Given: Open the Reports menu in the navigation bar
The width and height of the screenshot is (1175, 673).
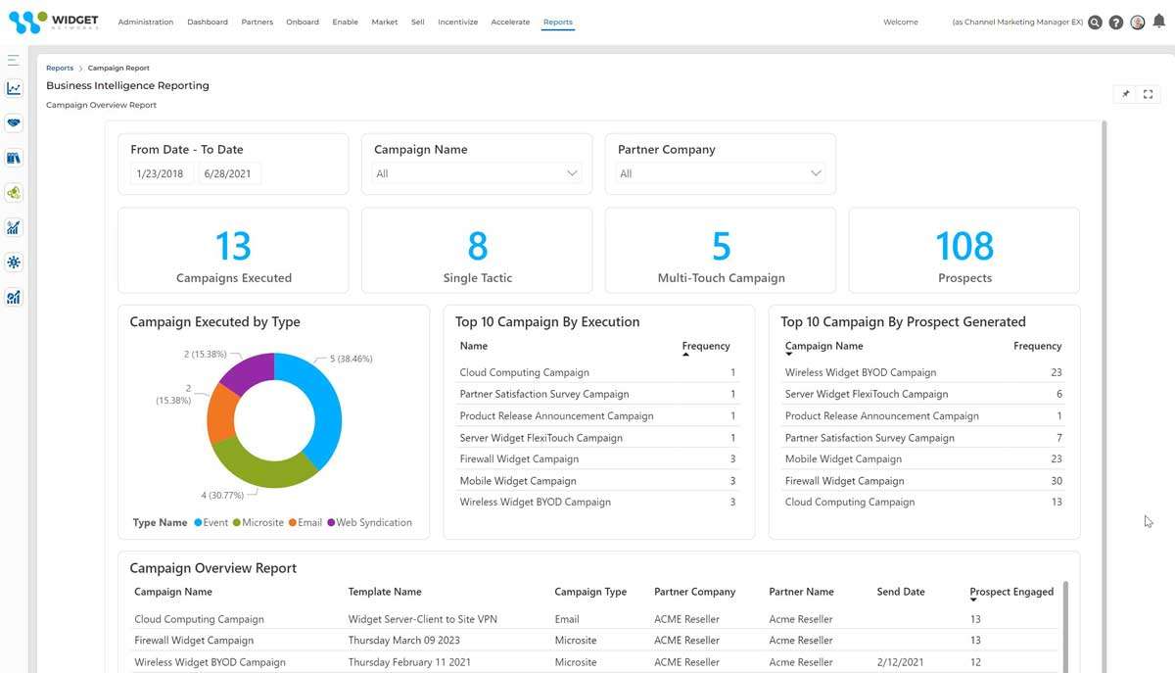Looking at the screenshot, I should (557, 22).
